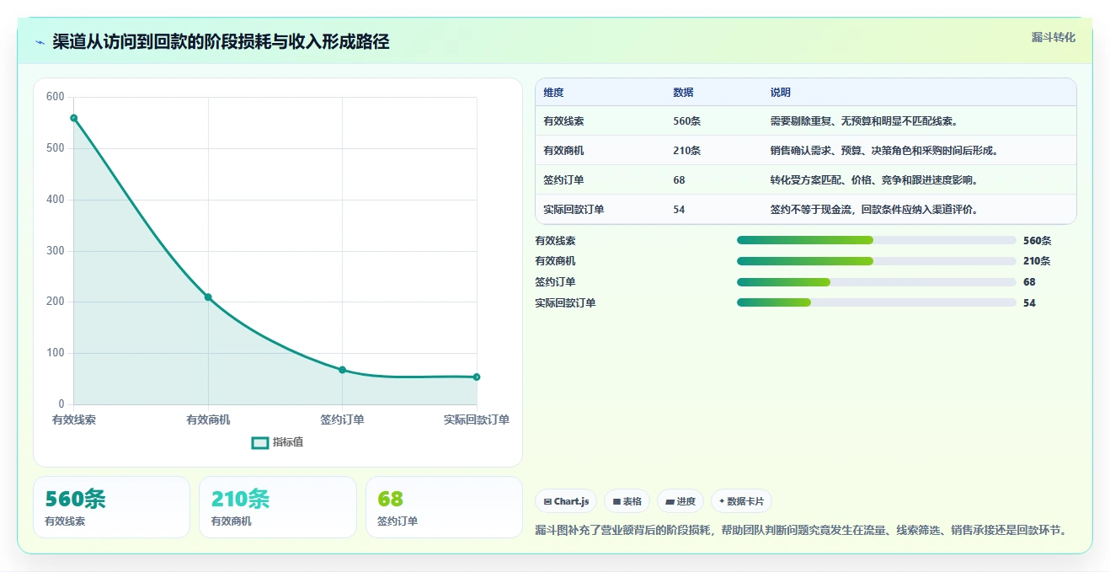
Task: Click the 数据卡片 chip
Action: 741,501
